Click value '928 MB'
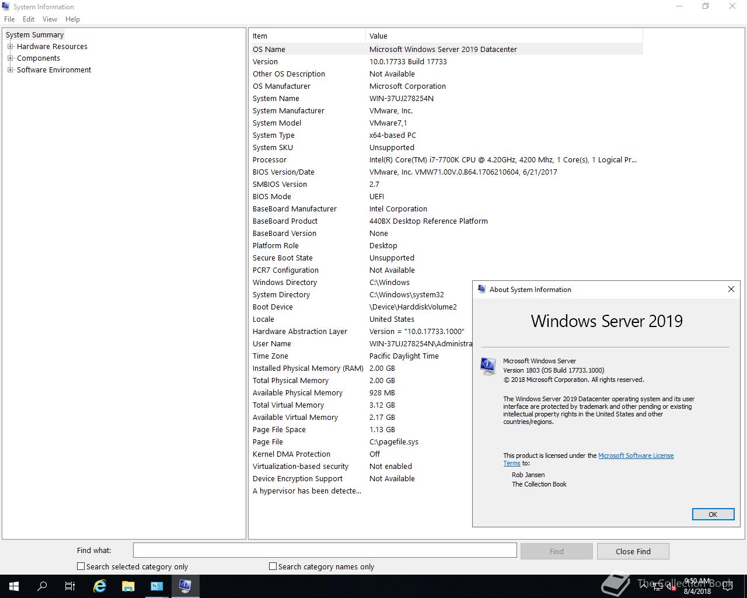The width and height of the screenshot is (747, 598). [382, 393]
